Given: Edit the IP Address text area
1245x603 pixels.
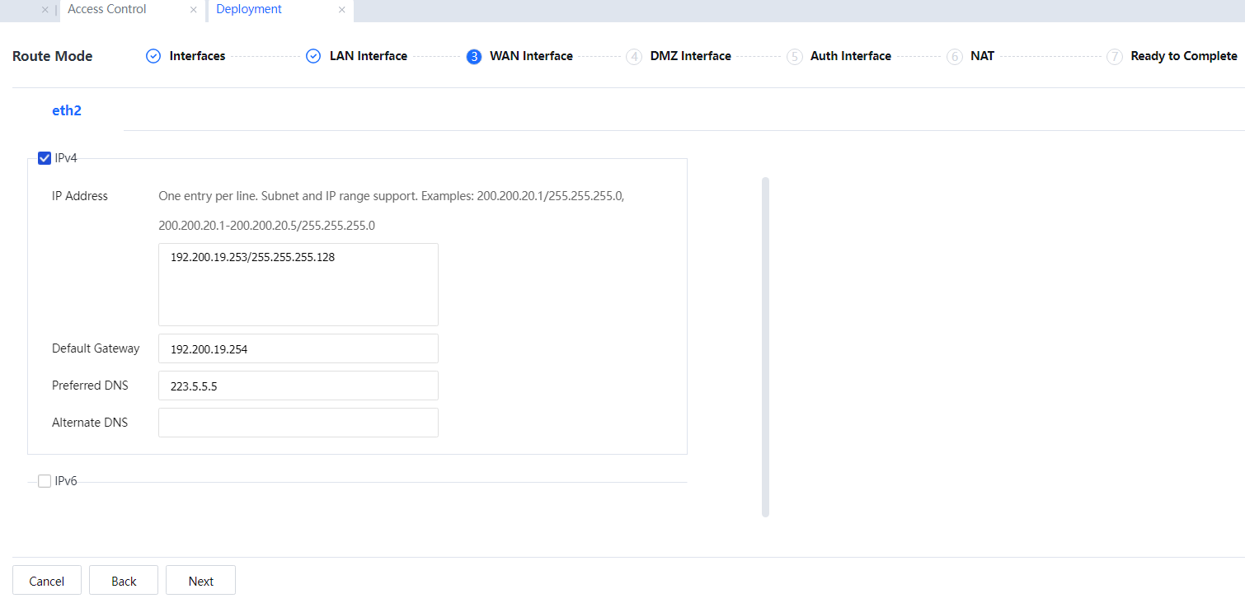Looking at the screenshot, I should (x=298, y=284).
